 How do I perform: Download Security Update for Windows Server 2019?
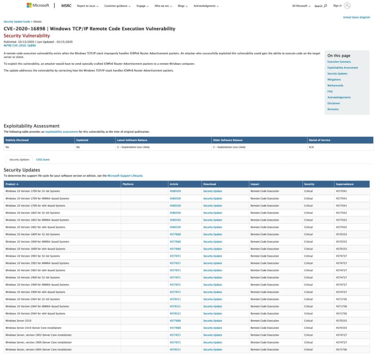[x=212, y=321]
